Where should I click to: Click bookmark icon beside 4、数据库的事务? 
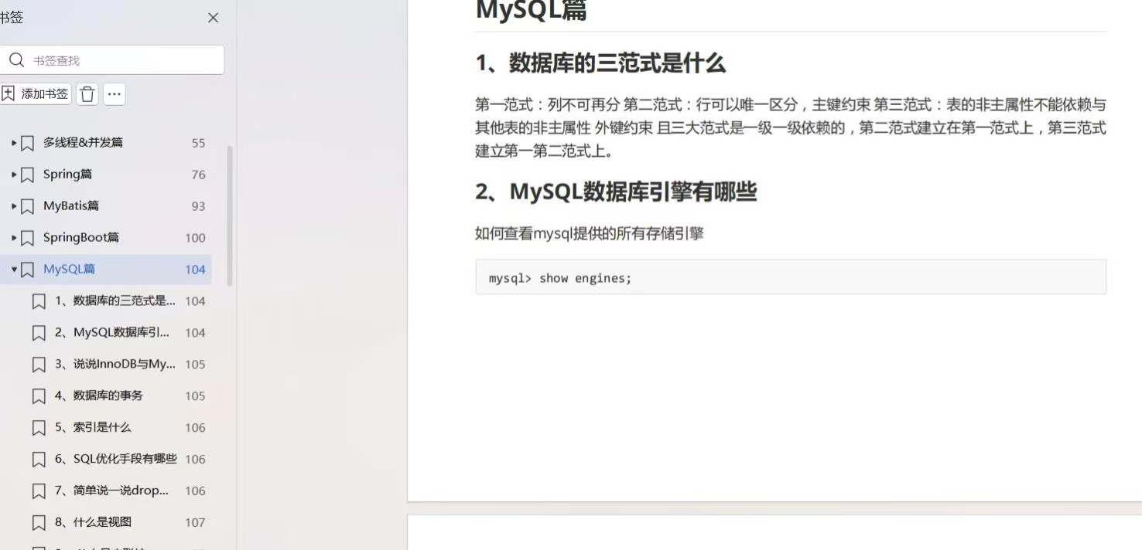pos(39,396)
